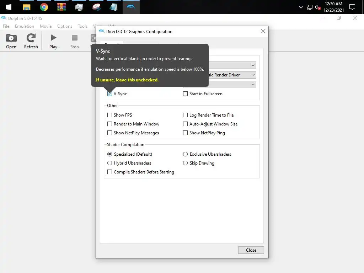The image size is (364, 273).
Task: Check Show NetPlay Ping
Action: click(x=185, y=133)
